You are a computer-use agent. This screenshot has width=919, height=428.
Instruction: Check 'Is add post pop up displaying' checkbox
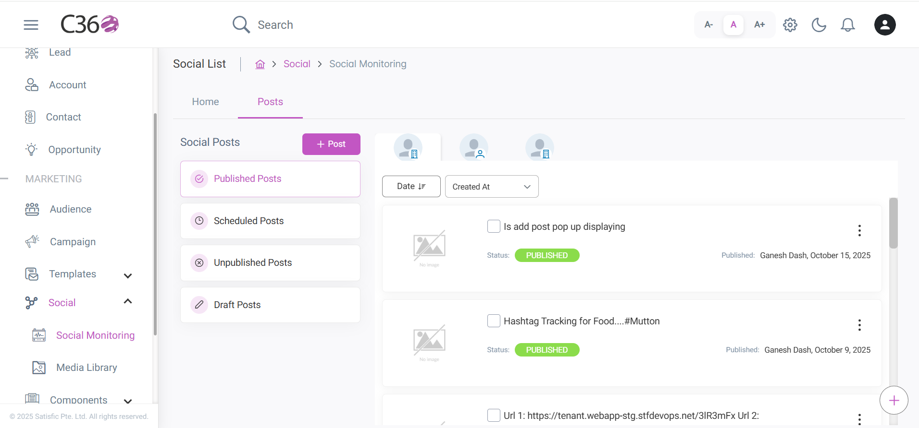(494, 226)
